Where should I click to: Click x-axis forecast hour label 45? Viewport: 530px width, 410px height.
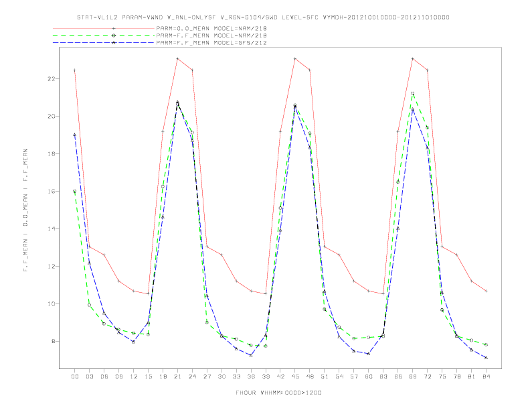tap(295, 377)
